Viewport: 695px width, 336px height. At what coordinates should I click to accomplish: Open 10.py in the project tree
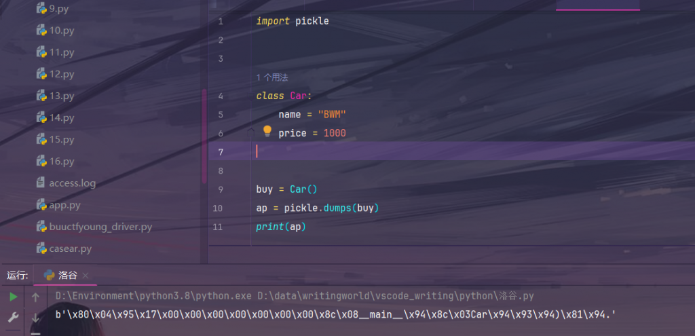55,31
